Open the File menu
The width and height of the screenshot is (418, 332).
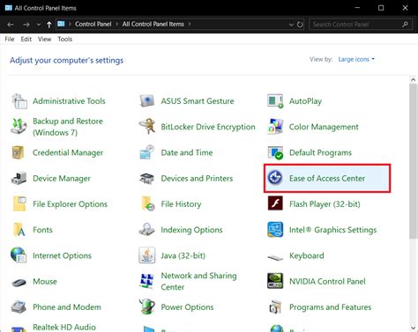(10, 39)
